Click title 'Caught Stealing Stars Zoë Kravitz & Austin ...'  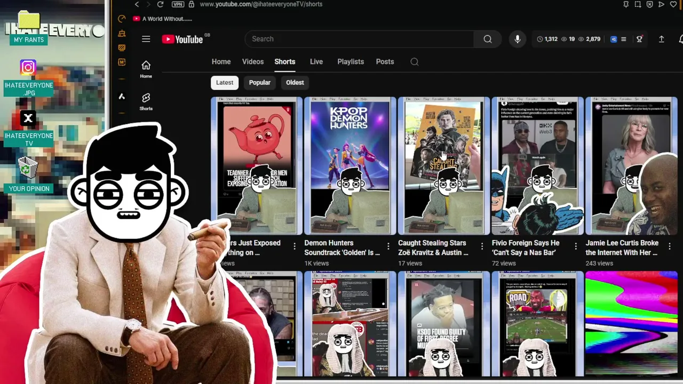pyautogui.click(x=433, y=247)
